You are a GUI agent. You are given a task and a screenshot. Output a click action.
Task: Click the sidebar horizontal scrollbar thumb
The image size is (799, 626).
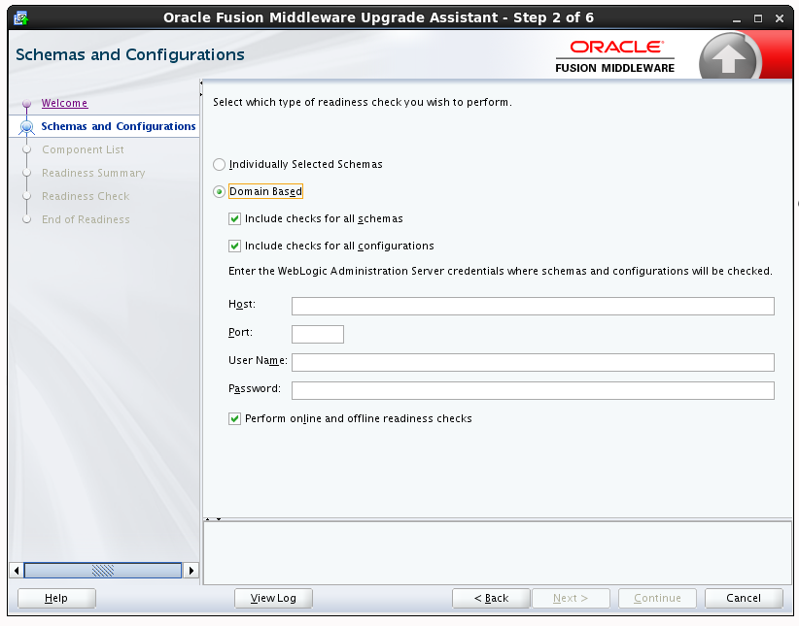pos(103,571)
